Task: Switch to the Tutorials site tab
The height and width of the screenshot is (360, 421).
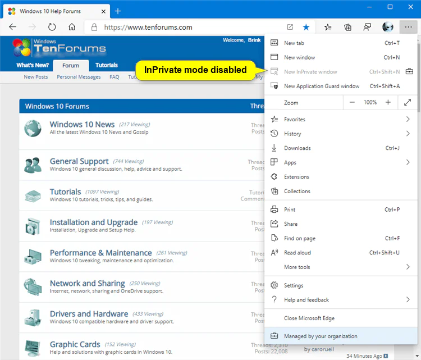Action: 107,65
